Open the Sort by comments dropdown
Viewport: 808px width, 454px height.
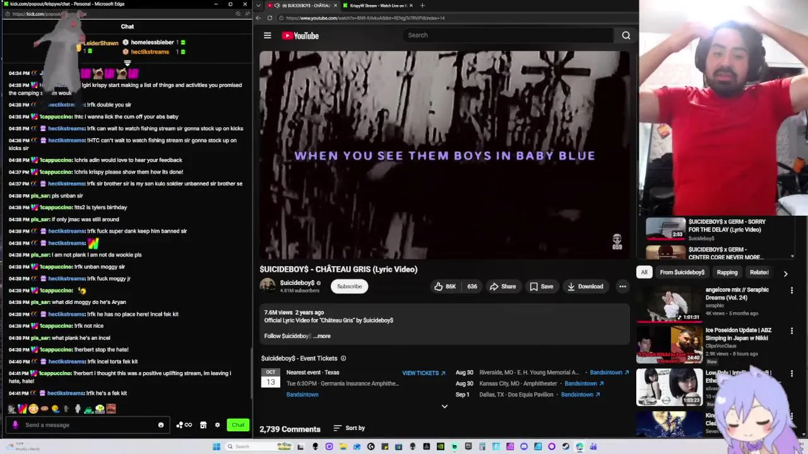point(349,428)
